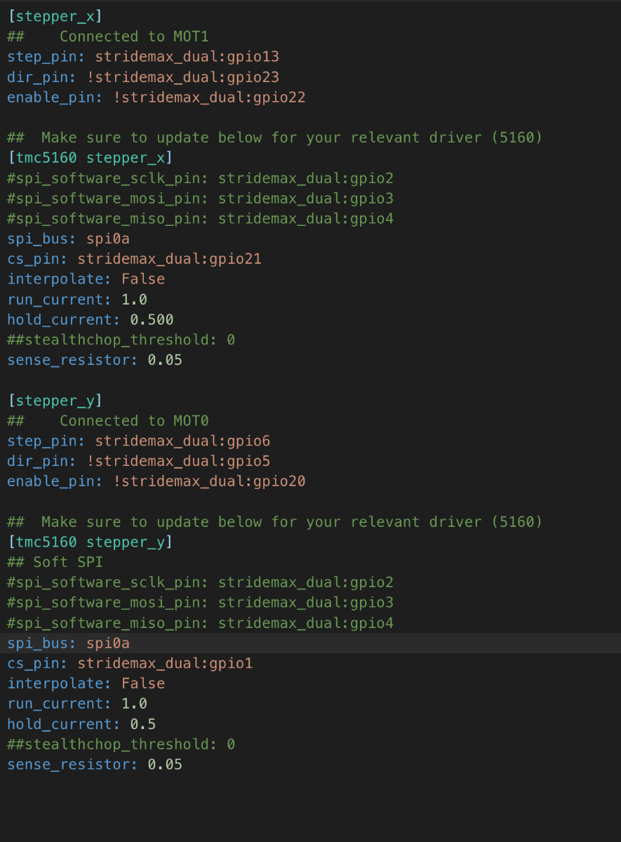
Task: Click the 'Connected to MOT0' comment
Action: [134, 421]
